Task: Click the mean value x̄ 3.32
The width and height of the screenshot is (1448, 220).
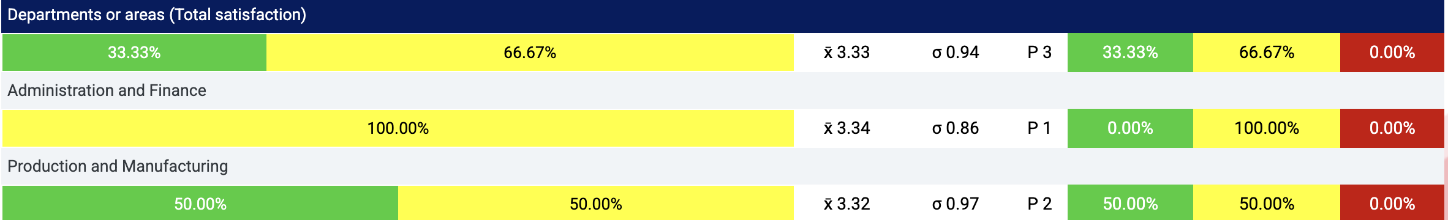Action: (847, 204)
